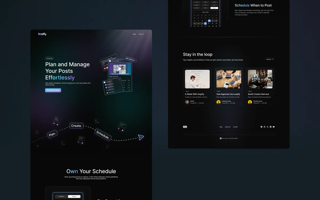Open Contact link in the footer
The height and width of the screenshot is (200, 320).
pyautogui.click(x=235, y=127)
